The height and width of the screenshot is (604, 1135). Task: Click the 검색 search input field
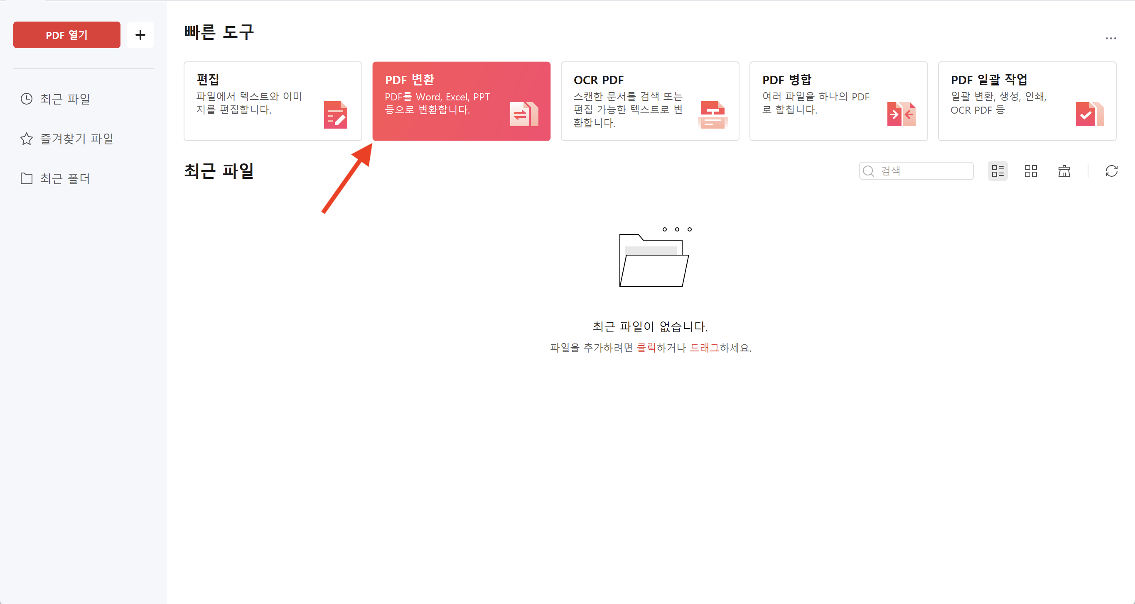[923, 170]
